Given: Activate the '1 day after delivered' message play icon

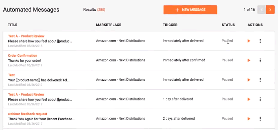Looking at the screenshot, I should click(249, 100).
